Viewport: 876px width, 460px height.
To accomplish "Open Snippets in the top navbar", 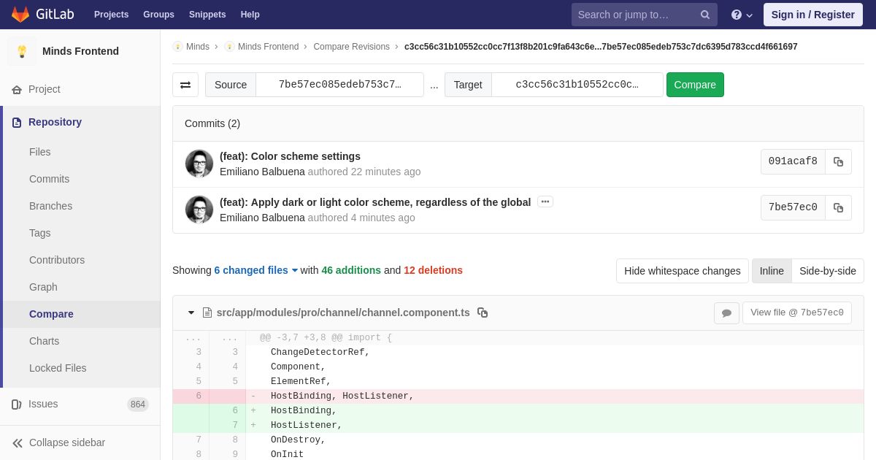I will pyautogui.click(x=207, y=15).
